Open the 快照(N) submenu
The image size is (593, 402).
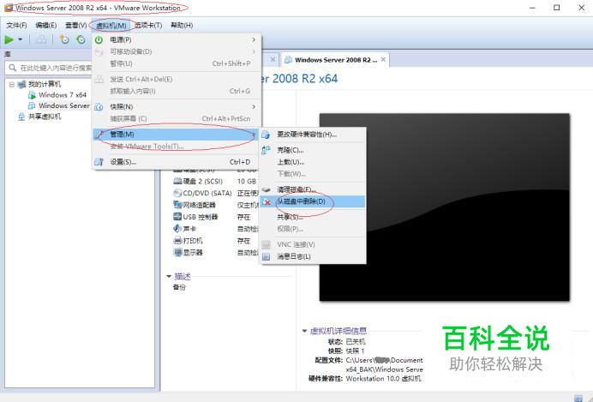[x=177, y=106]
